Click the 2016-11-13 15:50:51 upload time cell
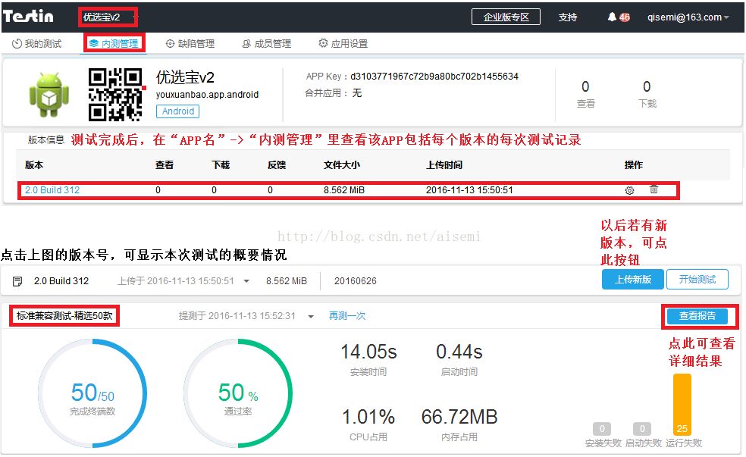 [469, 189]
